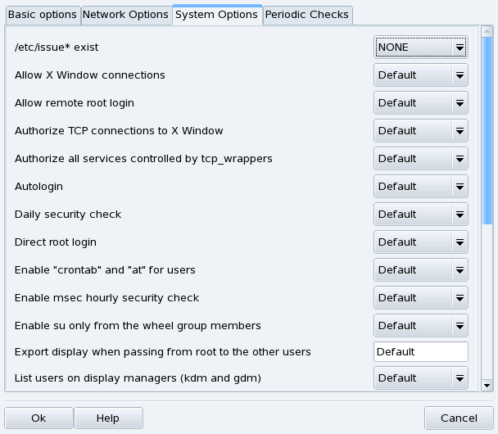Click the Help button
498x434 pixels.
(108, 418)
